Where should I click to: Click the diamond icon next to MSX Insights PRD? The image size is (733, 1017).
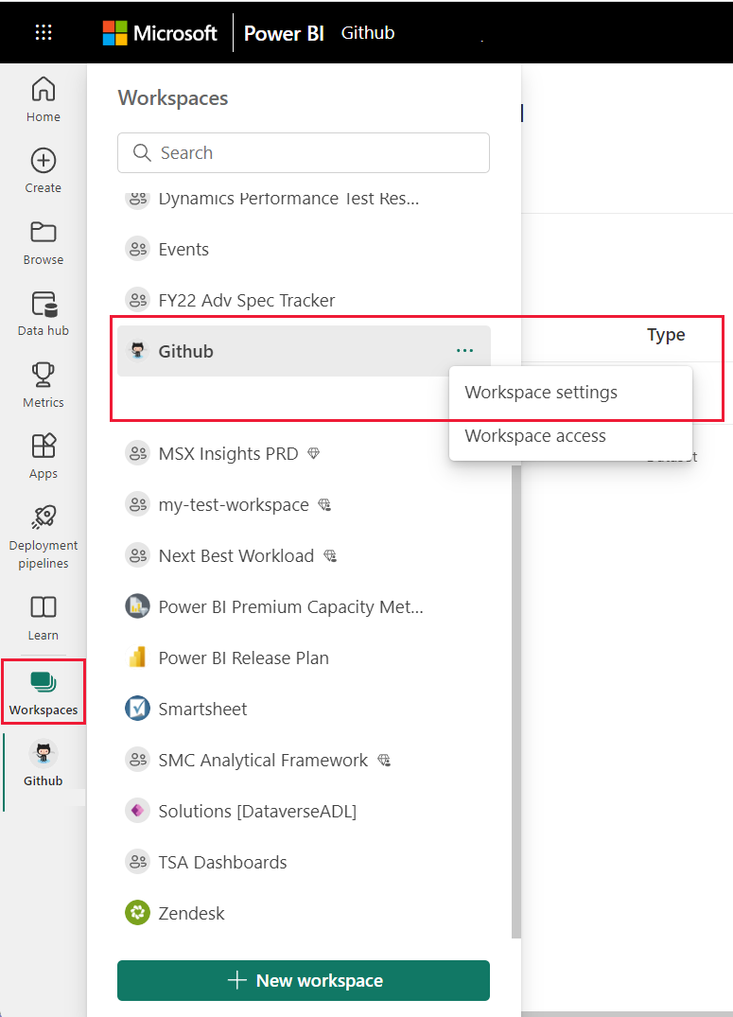tap(313, 453)
